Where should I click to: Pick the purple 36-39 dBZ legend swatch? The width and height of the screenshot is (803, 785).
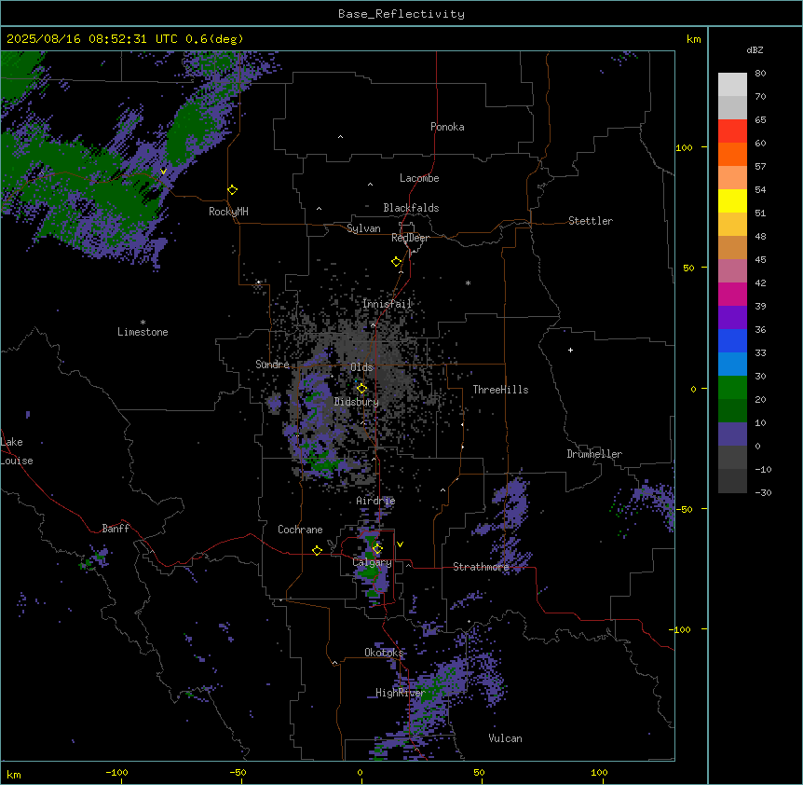732,318
